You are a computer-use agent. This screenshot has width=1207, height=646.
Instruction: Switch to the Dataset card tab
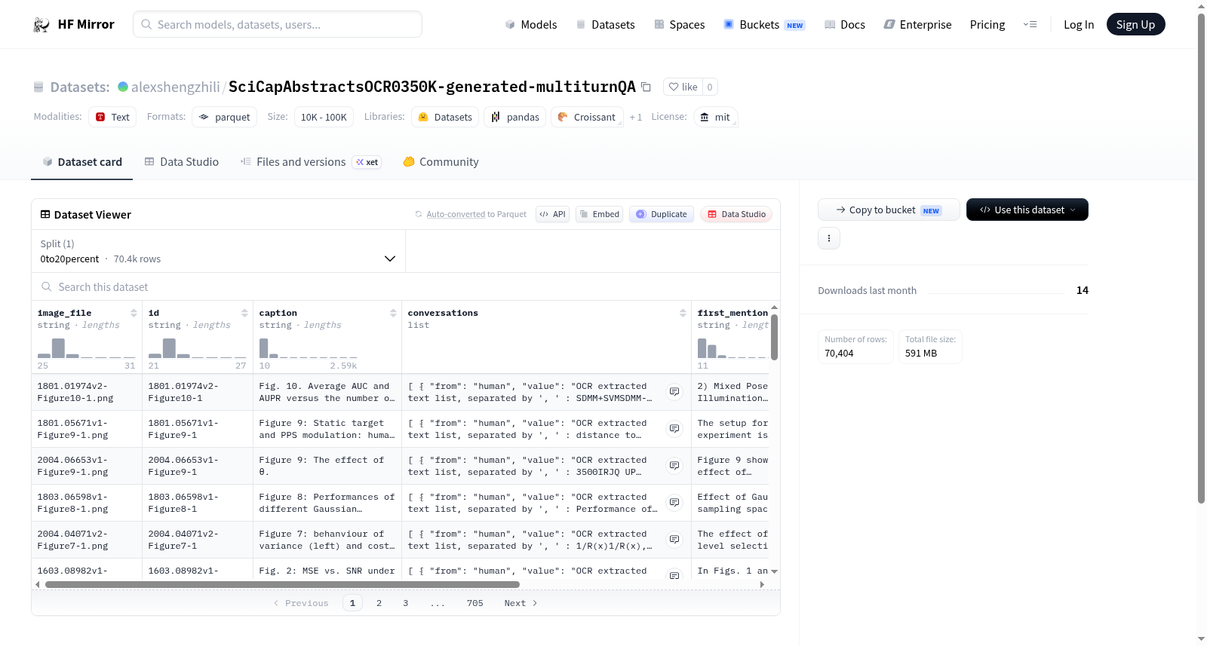click(81, 161)
